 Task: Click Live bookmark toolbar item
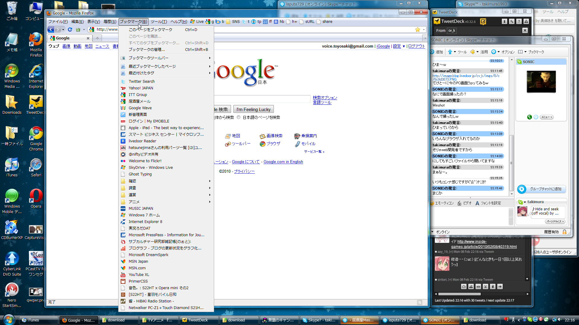[x=197, y=22]
